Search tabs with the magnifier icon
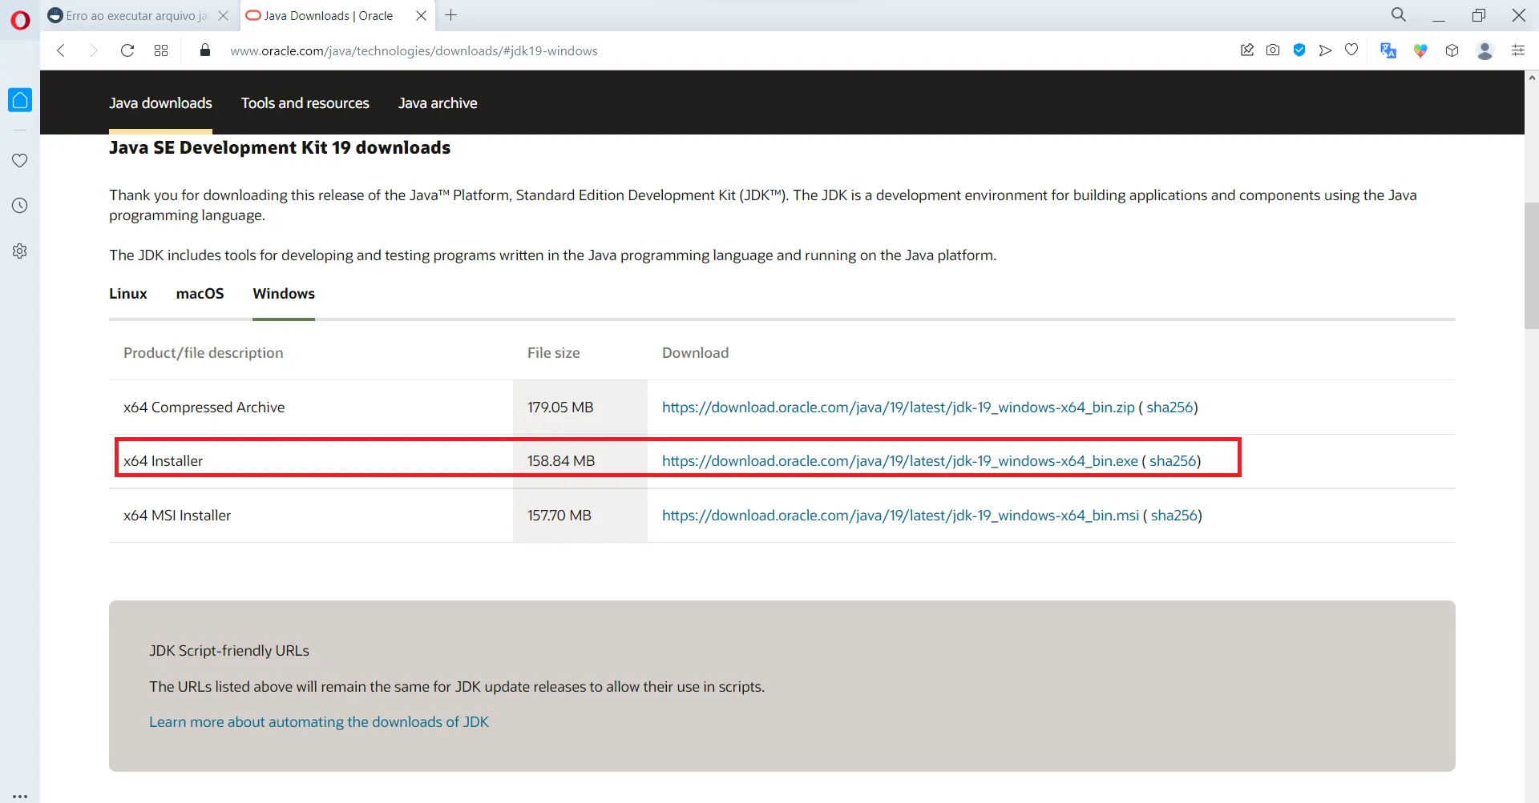Image resolution: width=1539 pixels, height=803 pixels. coord(1399,14)
